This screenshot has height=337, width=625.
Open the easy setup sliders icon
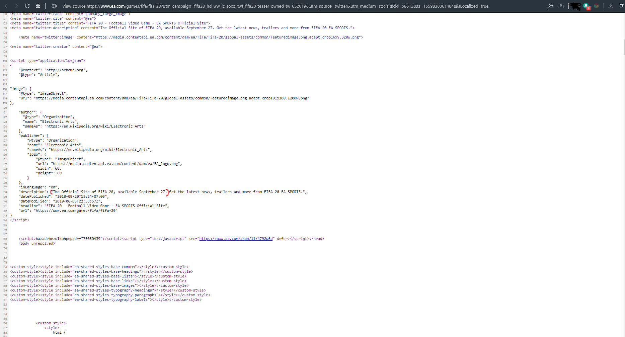click(622, 6)
